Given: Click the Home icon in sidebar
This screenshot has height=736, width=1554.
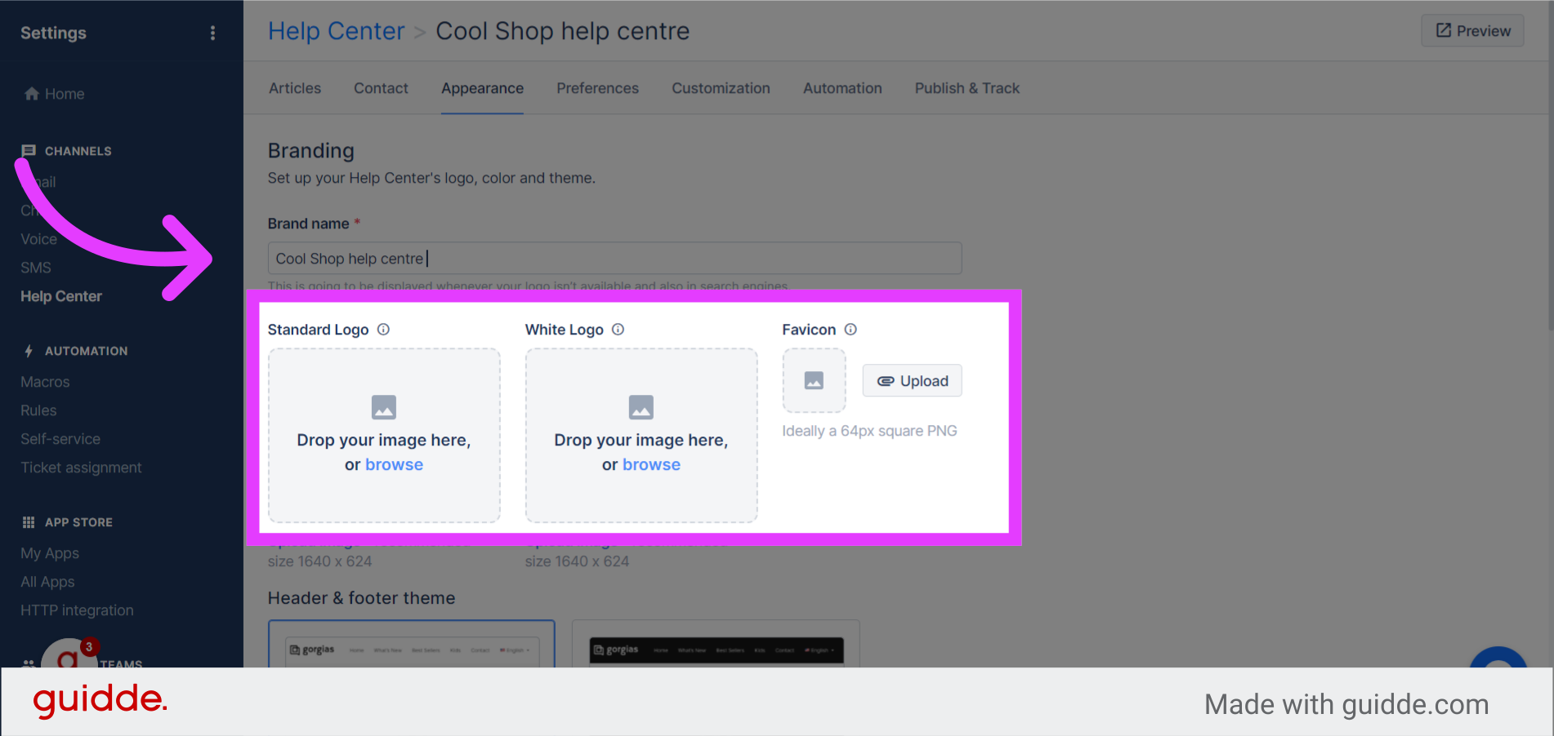Looking at the screenshot, I should point(32,94).
